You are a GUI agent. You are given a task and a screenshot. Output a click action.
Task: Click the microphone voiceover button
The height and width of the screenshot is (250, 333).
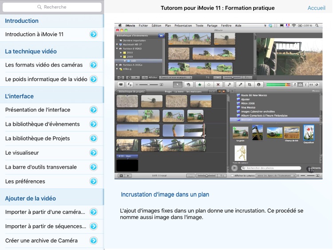(240, 85)
